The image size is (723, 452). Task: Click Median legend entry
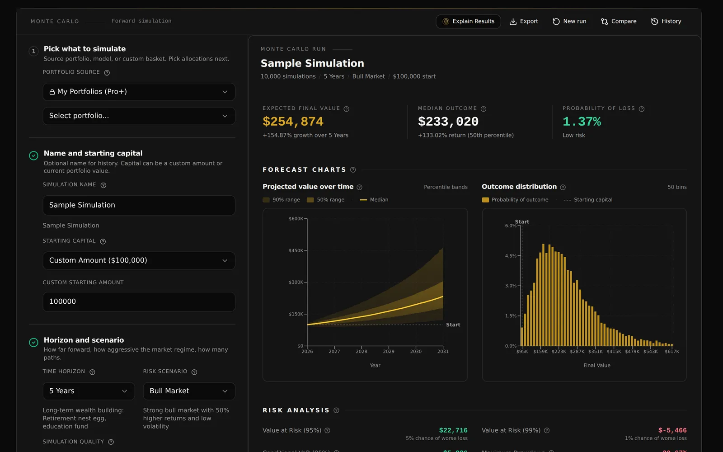[x=374, y=200]
